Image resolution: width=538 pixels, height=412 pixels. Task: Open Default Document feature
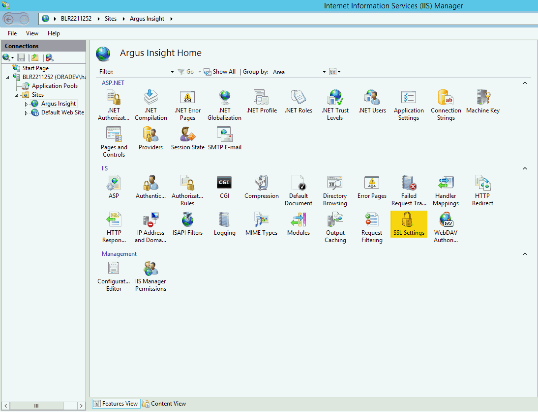(299, 191)
